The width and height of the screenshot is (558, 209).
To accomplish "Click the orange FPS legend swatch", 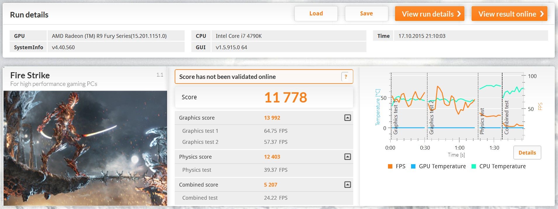I will pyautogui.click(x=390, y=167).
